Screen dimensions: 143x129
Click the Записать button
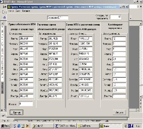tap(119, 112)
